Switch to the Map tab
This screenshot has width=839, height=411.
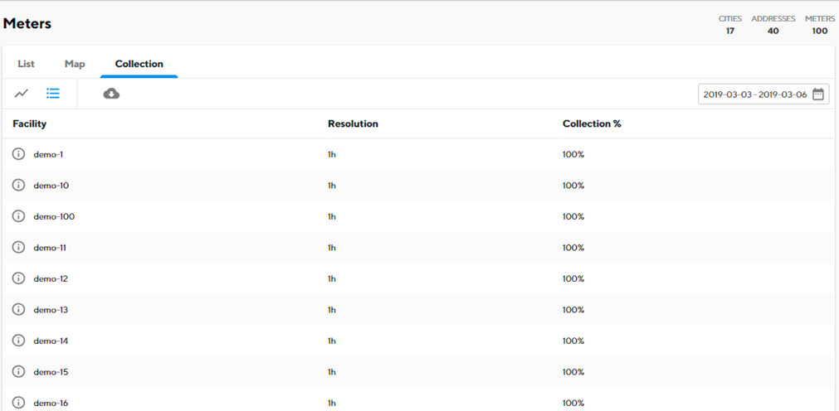[75, 64]
